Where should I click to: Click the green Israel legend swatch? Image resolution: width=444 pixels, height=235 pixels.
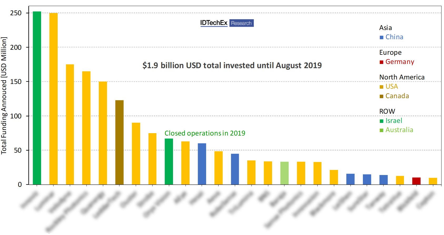coord(381,121)
